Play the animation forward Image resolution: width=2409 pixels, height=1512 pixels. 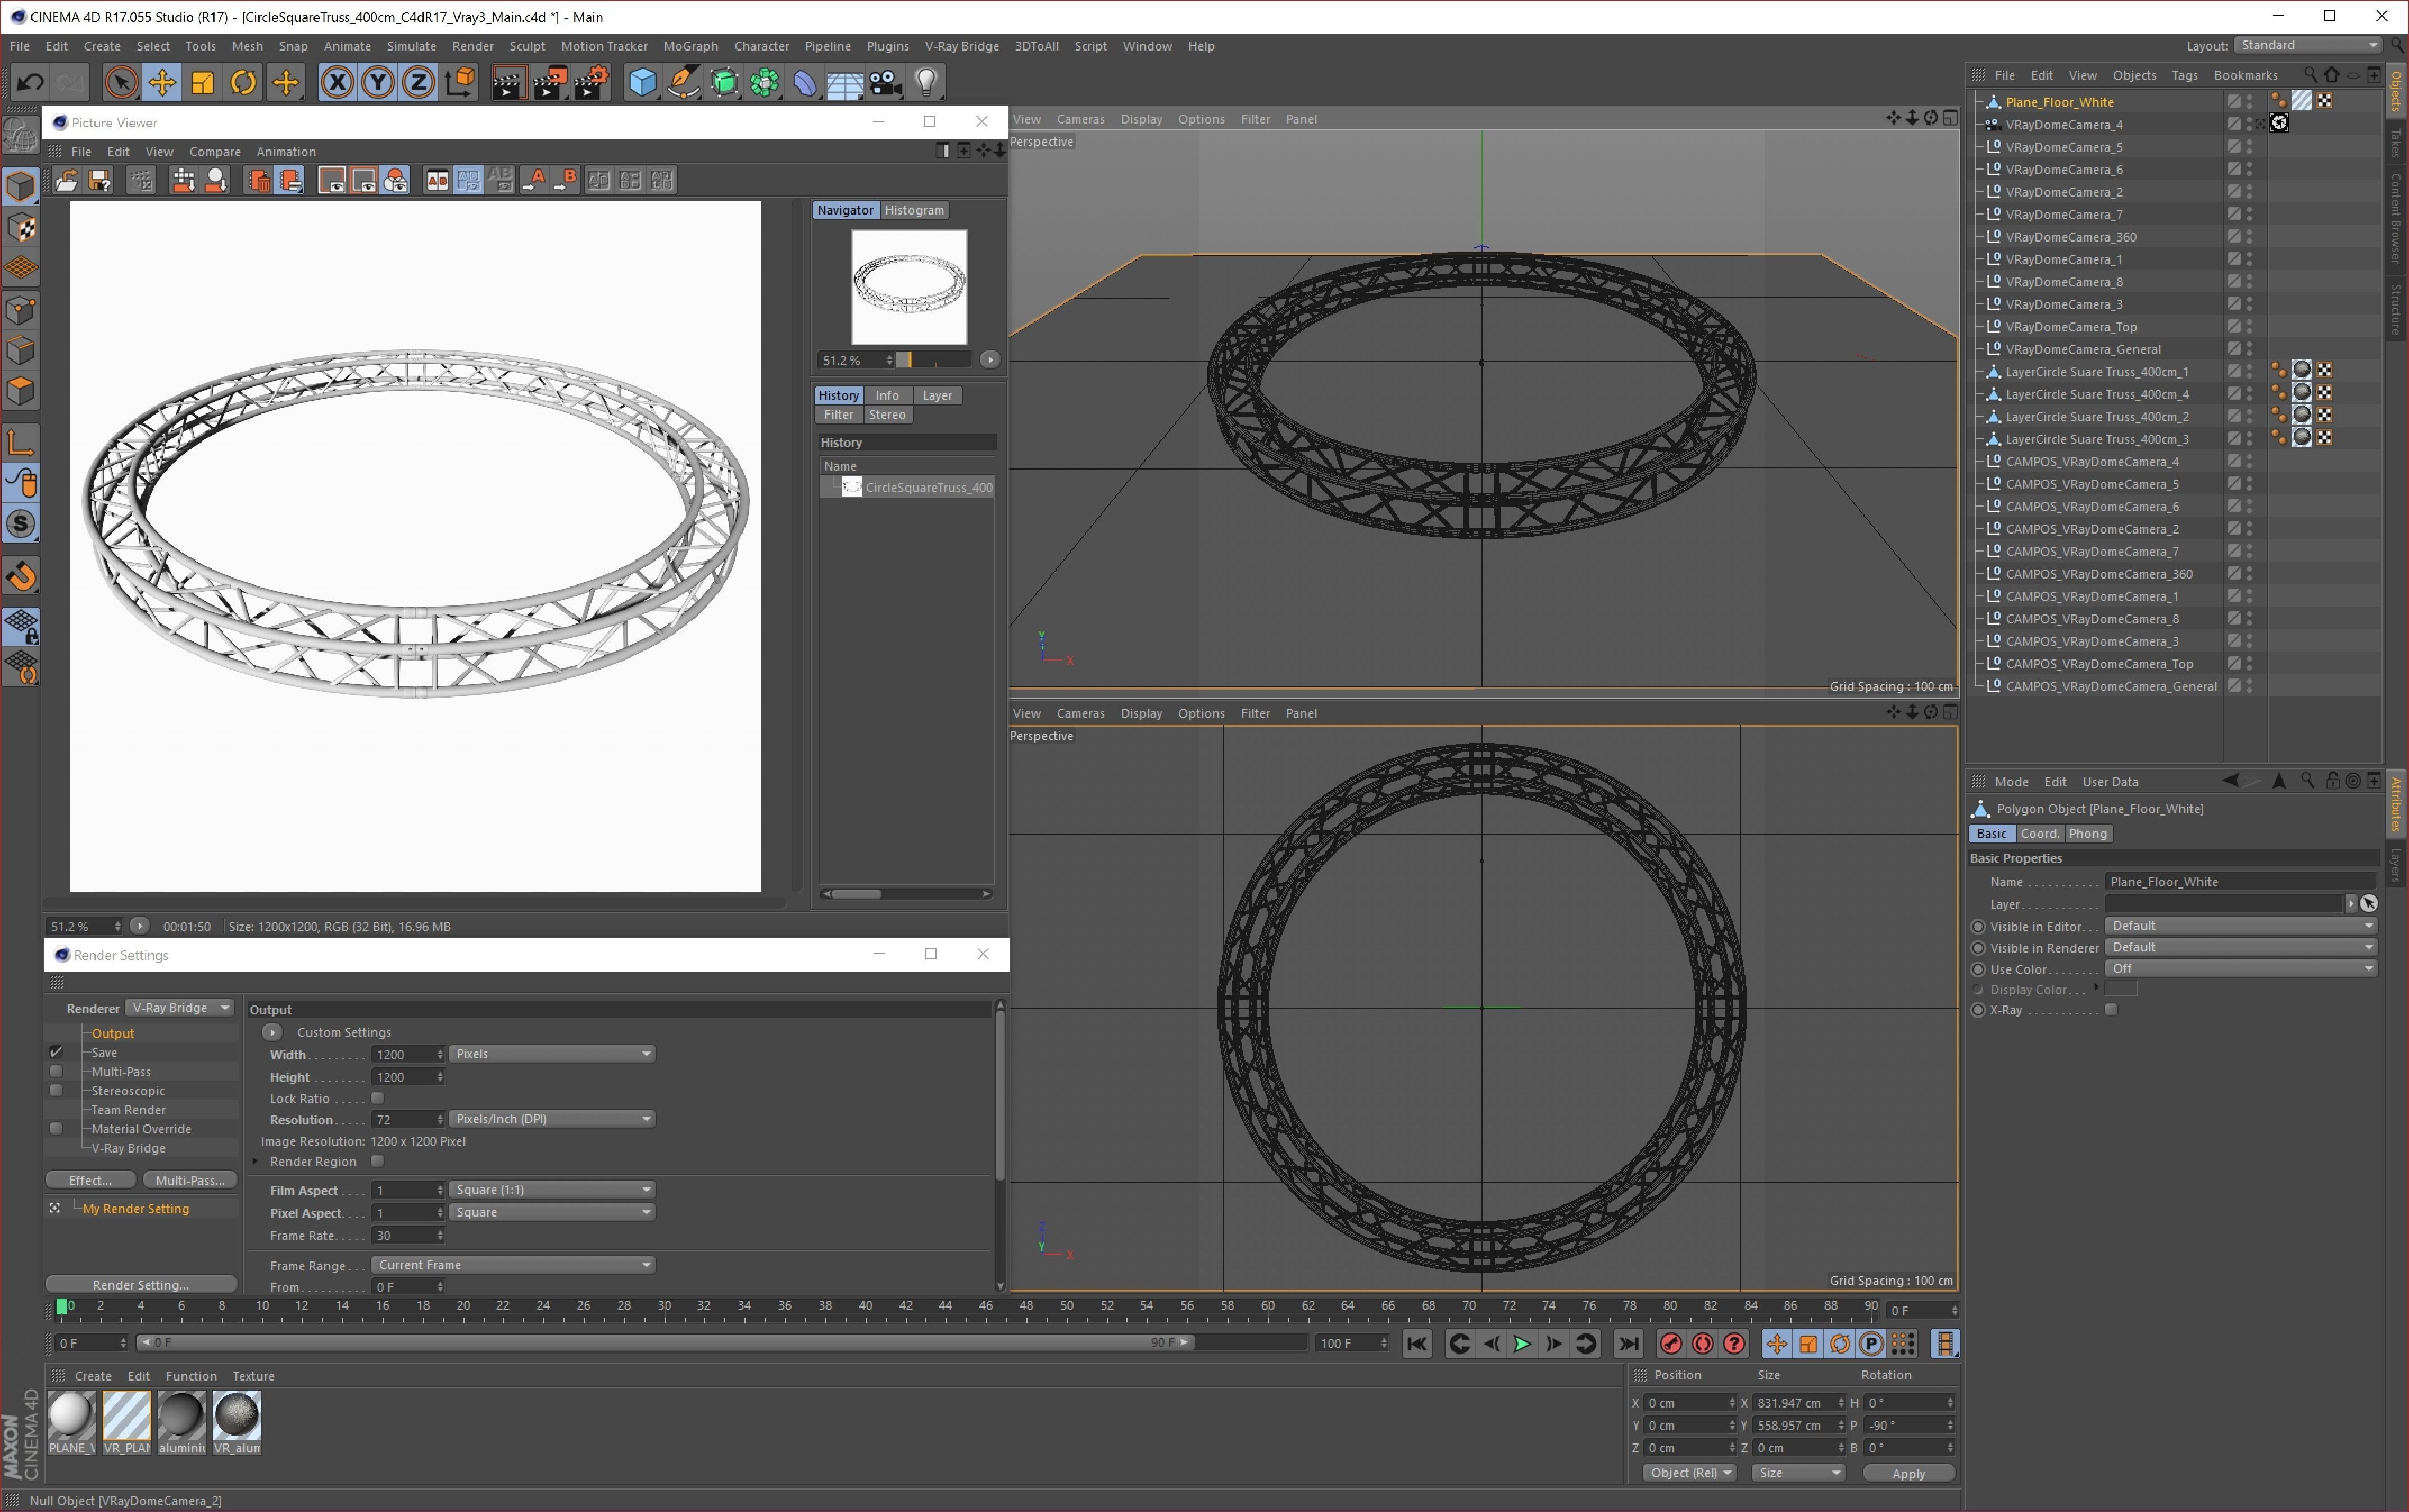tap(1522, 1343)
